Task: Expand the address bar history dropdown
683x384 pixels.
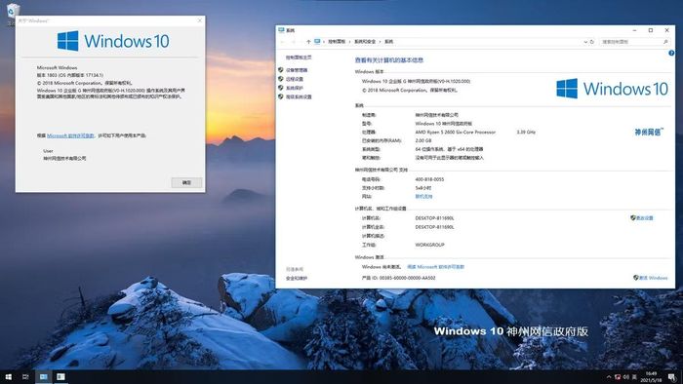Action: (x=585, y=42)
